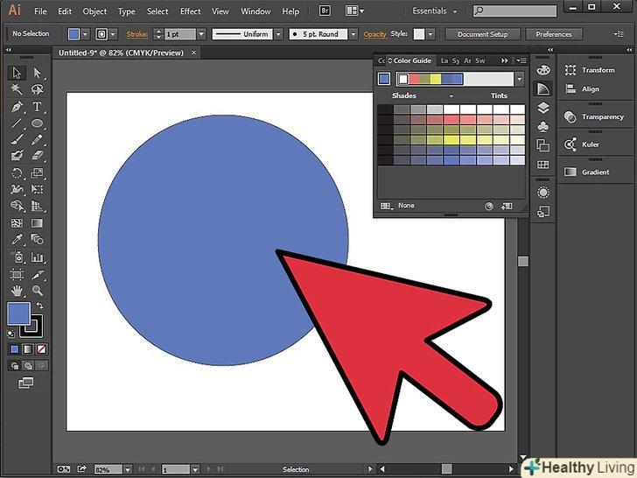Viewport: 637px width, 478px height.
Task: Activate the Zoom magnifier tool
Action: [x=37, y=290]
